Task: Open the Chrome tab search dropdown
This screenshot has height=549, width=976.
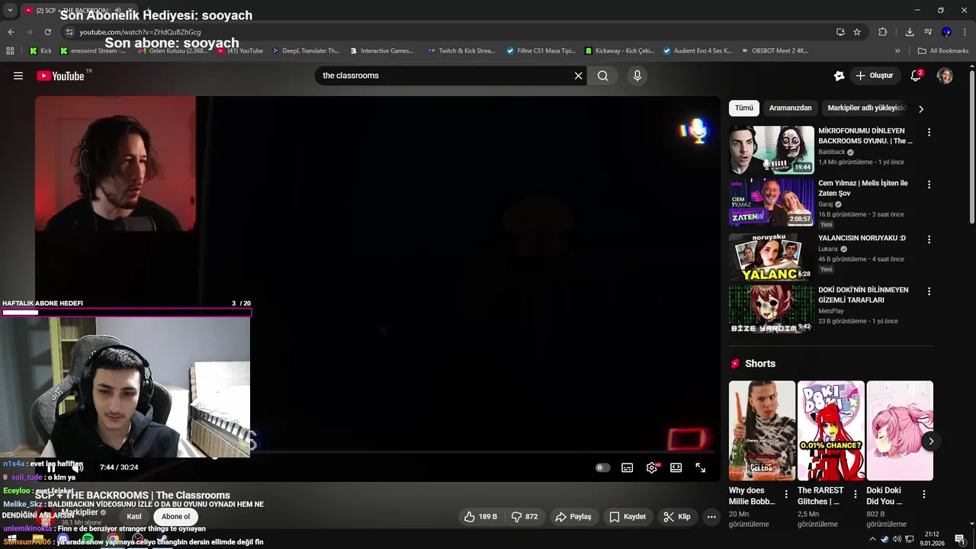Action: tap(10, 10)
